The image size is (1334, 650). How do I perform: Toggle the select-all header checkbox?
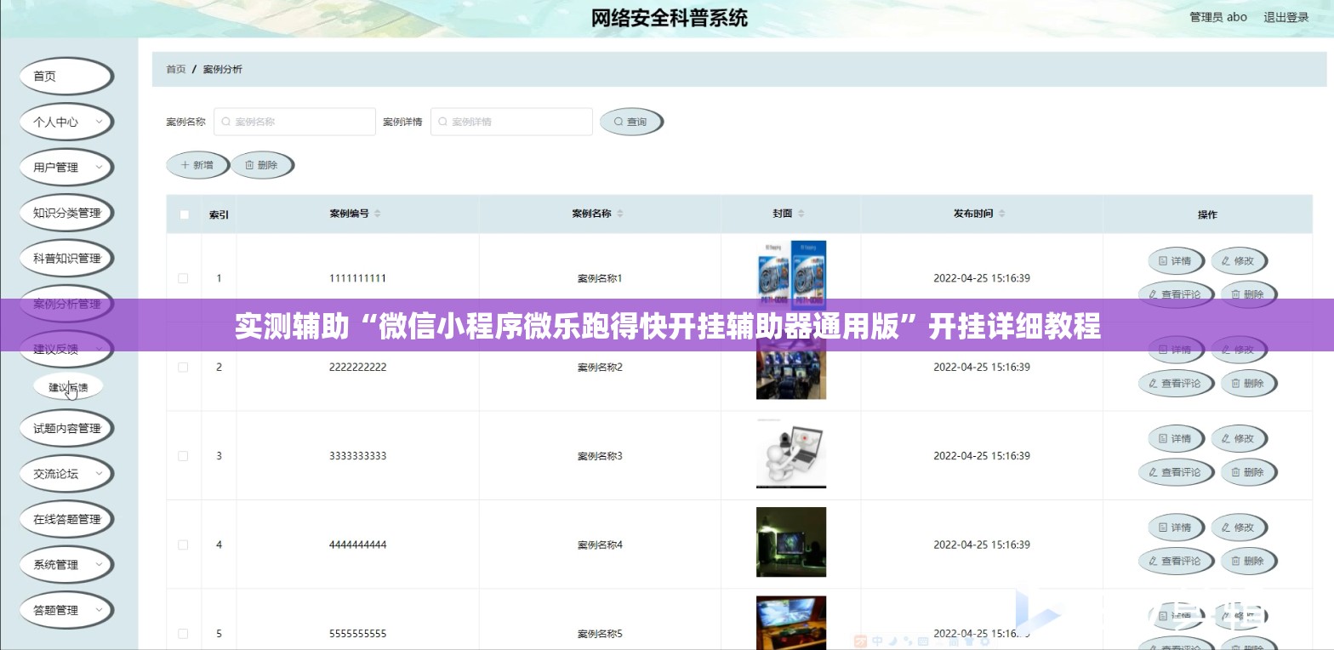(184, 214)
